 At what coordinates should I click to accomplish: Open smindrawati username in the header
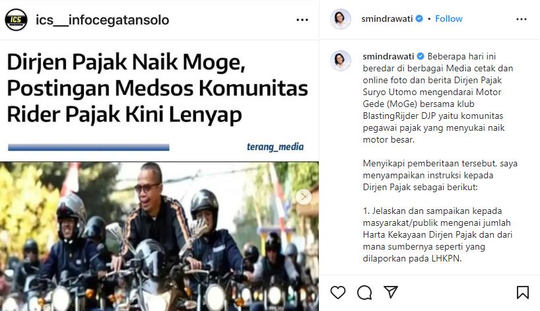coord(387,18)
